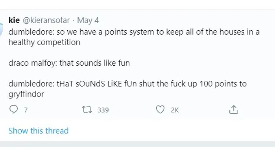Click the profile avatar left of kie
This screenshot has height=150, width=275.
[x=1, y=27]
